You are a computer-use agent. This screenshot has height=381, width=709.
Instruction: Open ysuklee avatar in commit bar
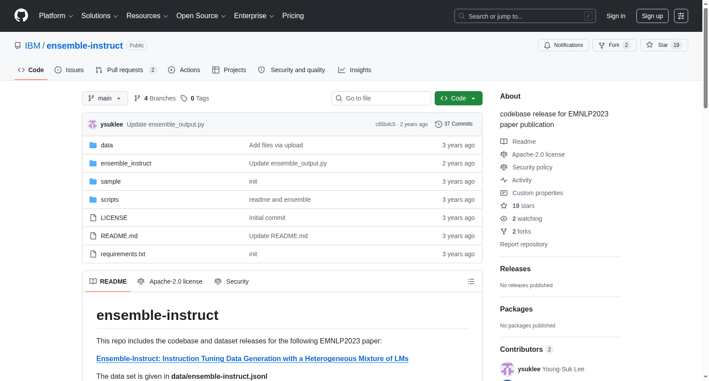pyautogui.click(x=93, y=124)
